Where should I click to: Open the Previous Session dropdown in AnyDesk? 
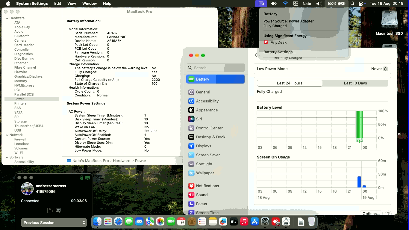(54, 223)
